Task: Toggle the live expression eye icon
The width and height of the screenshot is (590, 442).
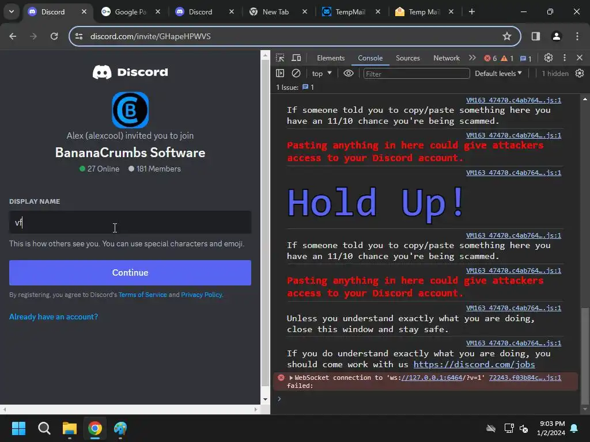Action: [349, 73]
